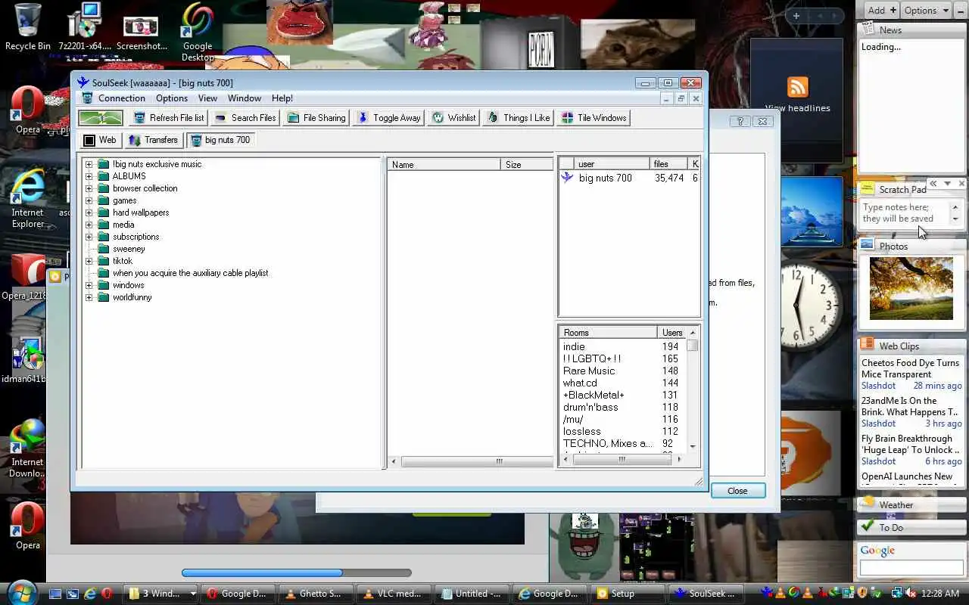
Task: Open the sidebar Options dropdown
Action: click(926, 11)
